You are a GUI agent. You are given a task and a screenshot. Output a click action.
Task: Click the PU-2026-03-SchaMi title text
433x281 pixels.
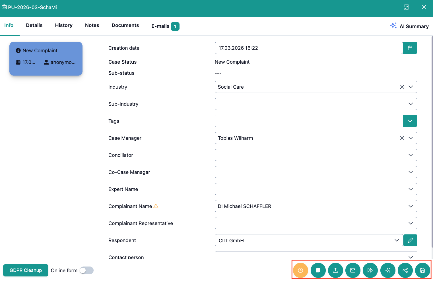[32, 7]
